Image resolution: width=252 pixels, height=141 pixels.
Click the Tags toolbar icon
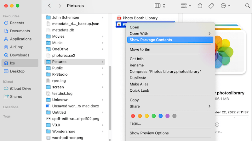(x=212, y=6)
